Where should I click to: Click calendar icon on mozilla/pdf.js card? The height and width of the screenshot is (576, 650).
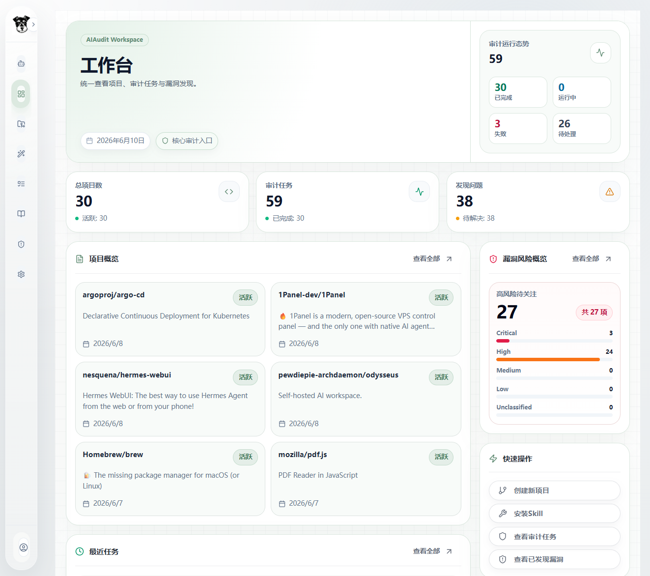tap(282, 504)
